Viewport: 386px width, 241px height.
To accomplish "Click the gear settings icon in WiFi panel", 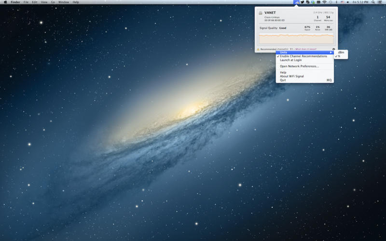I will point(333,49).
